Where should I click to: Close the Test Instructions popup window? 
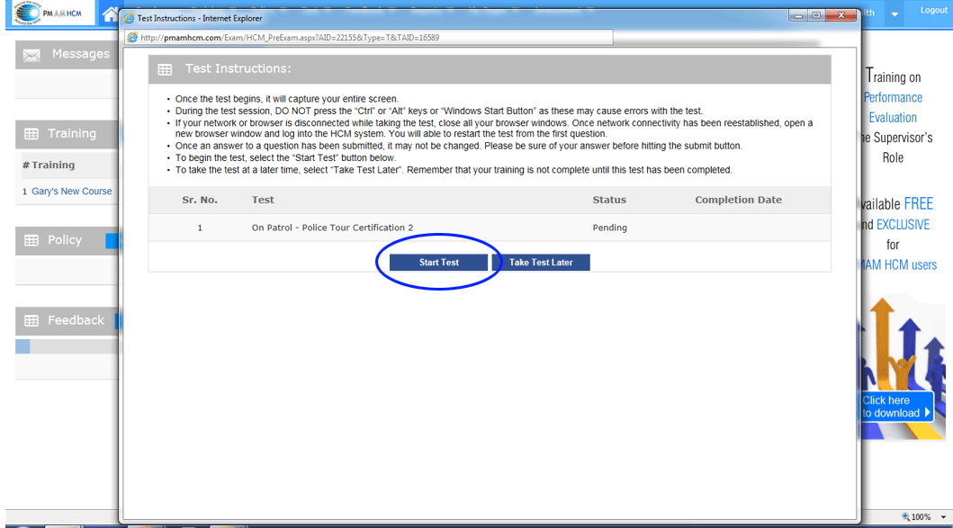pyautogui.click(x=841, y=16)
